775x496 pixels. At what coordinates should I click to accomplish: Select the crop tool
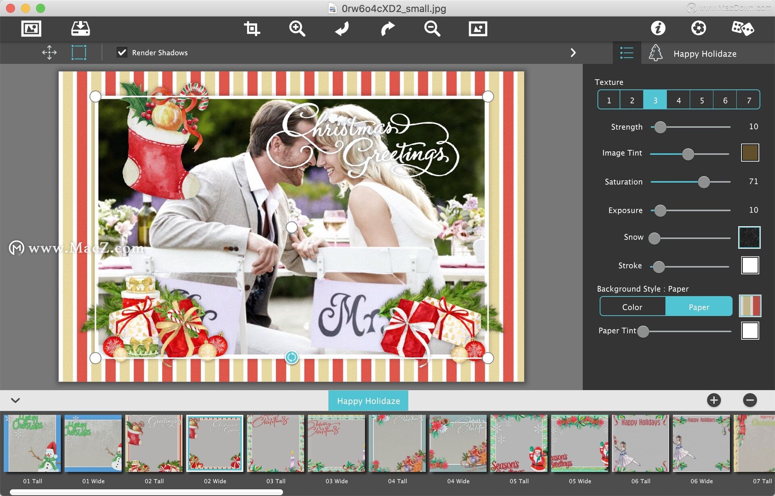(x=251, y=28)
